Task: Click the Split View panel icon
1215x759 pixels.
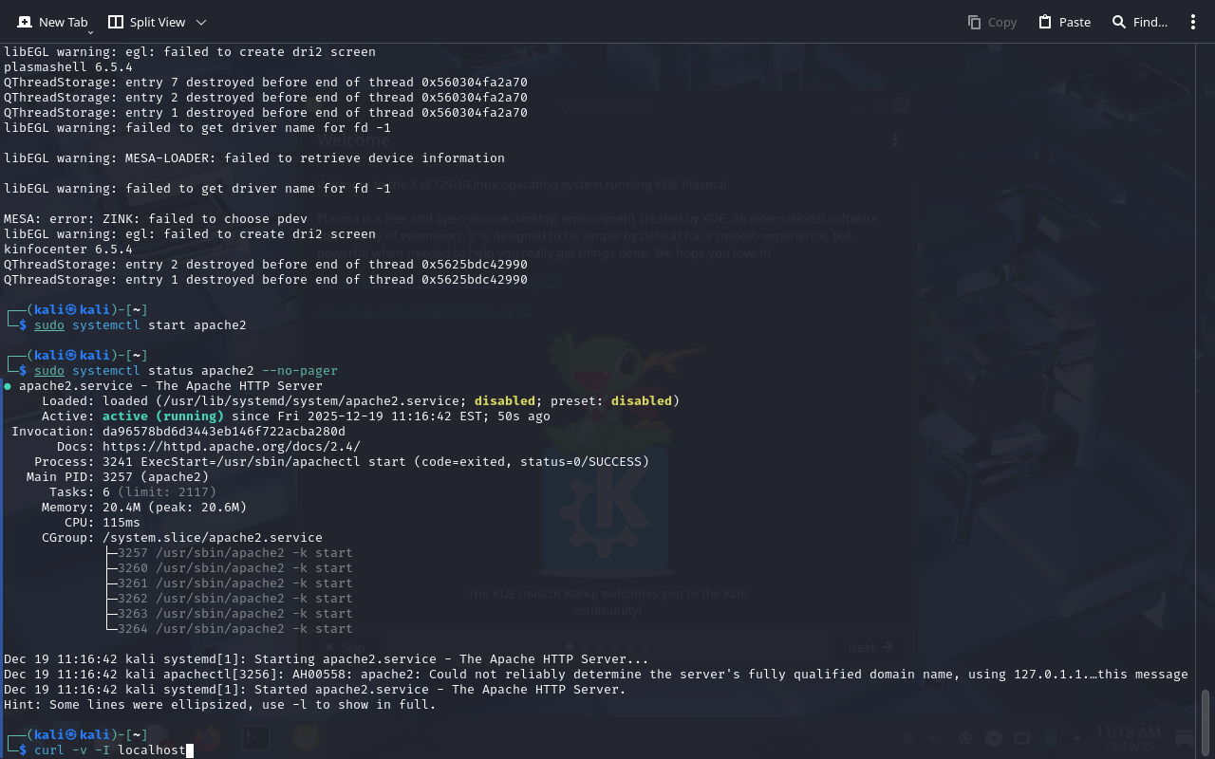Action: (x=116, y=22)
